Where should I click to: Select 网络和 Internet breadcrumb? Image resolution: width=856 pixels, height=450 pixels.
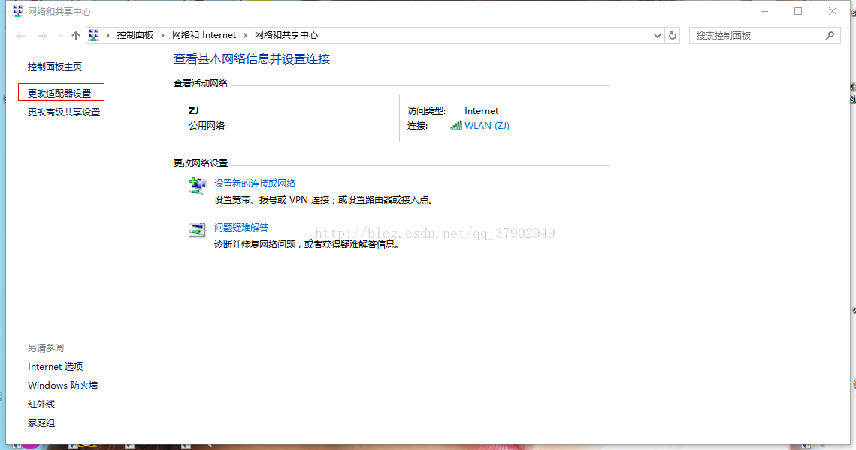point(204,35)
